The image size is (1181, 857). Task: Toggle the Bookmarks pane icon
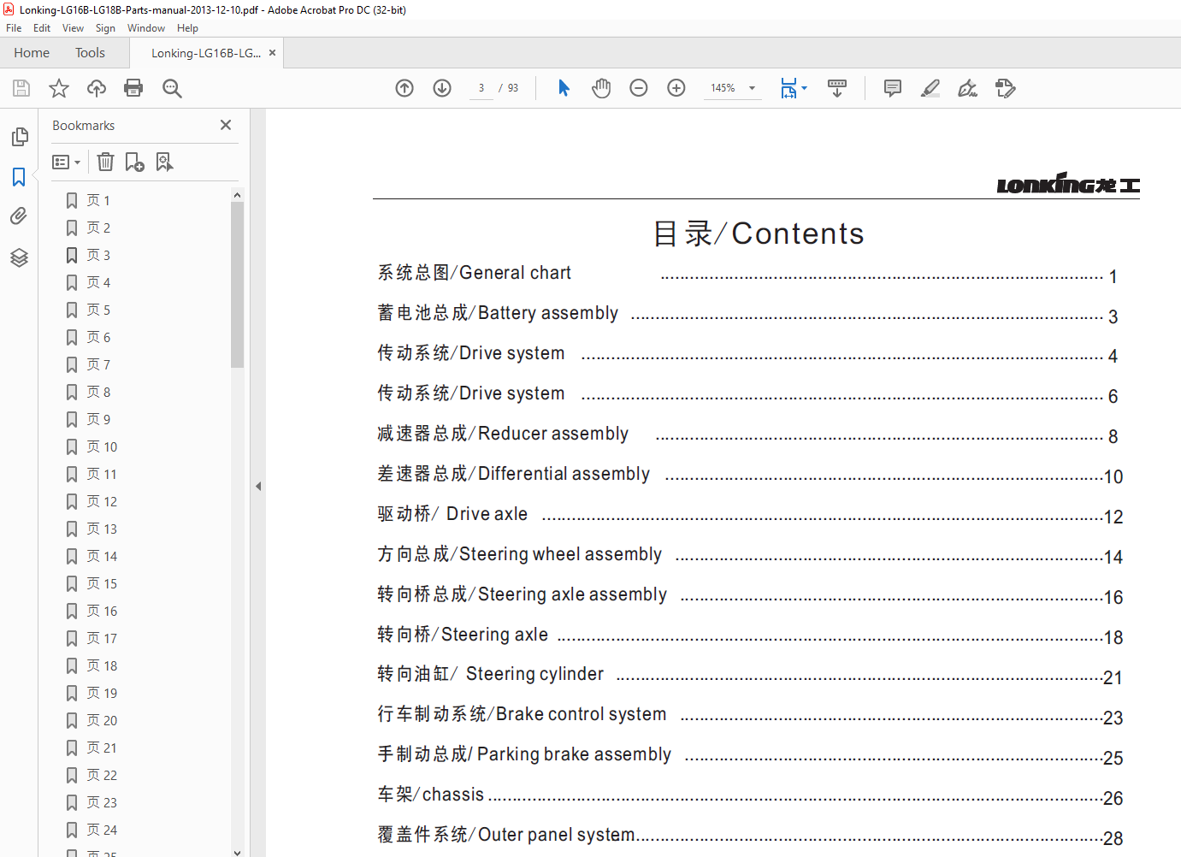19,176
